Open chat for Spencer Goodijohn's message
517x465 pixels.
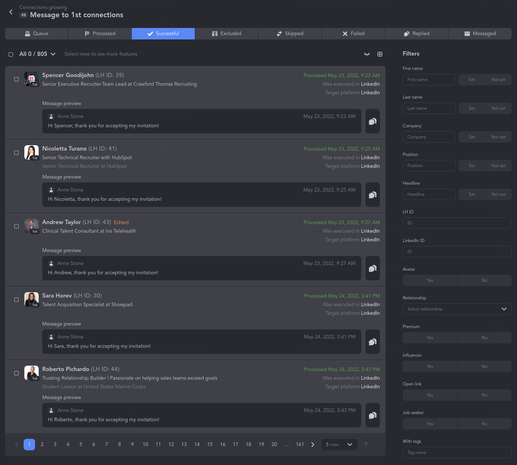click(373, 121)
